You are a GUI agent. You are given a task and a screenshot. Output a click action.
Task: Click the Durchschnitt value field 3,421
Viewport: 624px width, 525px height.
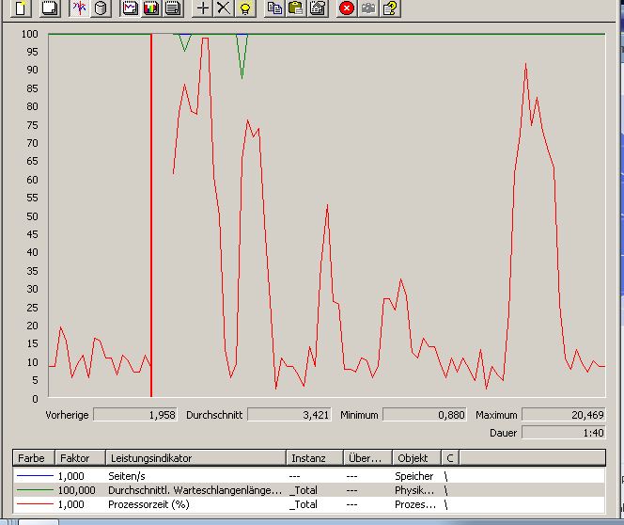[289, 415]
